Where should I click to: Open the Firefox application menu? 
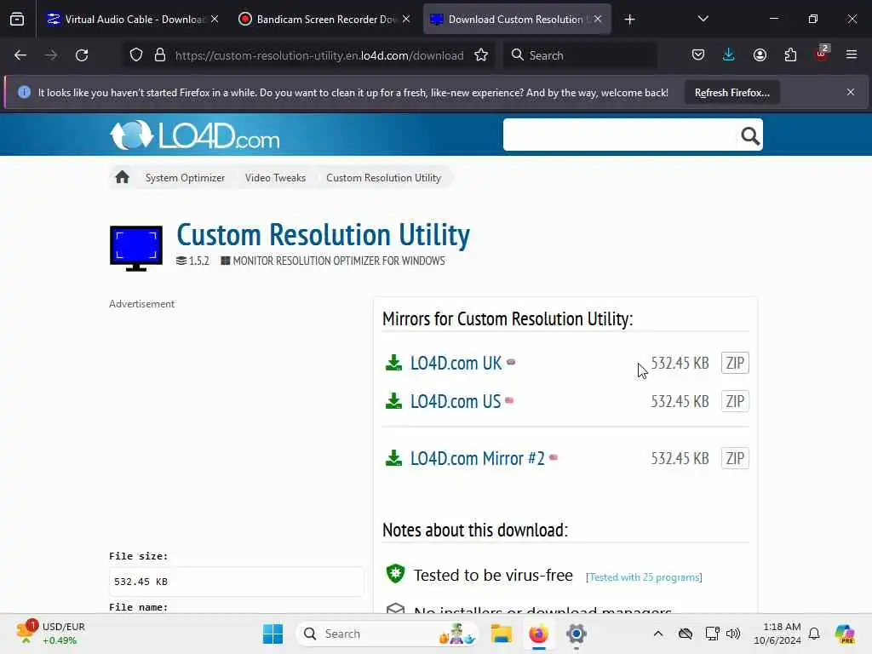pyautogui.click(x=852, y=55)
